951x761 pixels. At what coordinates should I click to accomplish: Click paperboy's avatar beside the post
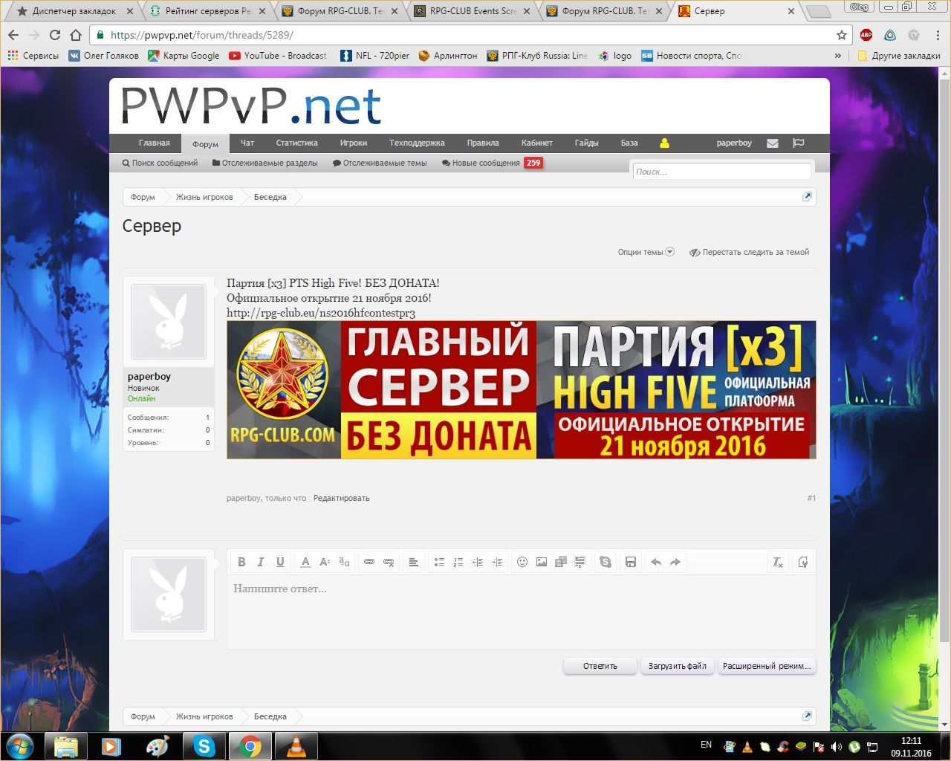point(169,323)
